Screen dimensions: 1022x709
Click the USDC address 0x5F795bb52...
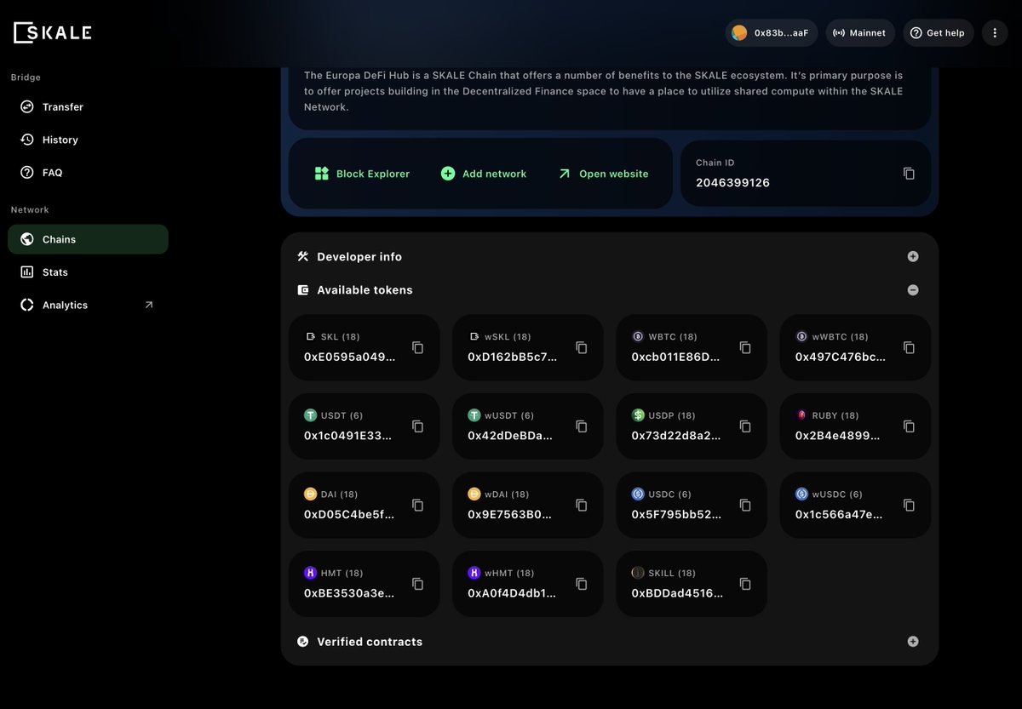677,514
